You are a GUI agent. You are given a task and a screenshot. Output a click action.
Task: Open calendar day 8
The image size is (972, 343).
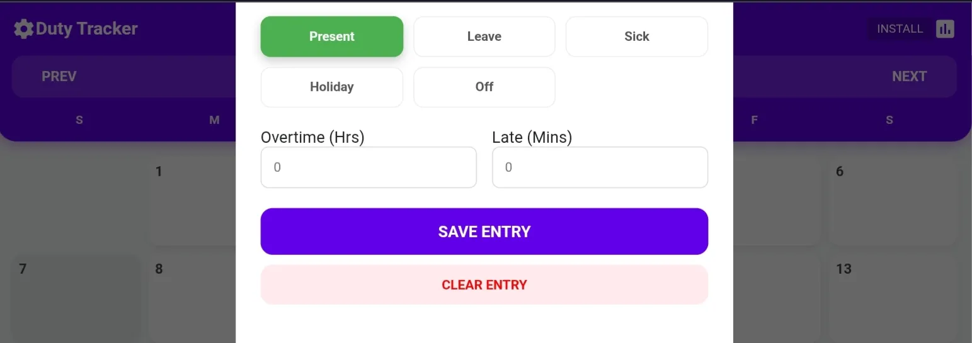pyautogui.click(x=192, y=299)
